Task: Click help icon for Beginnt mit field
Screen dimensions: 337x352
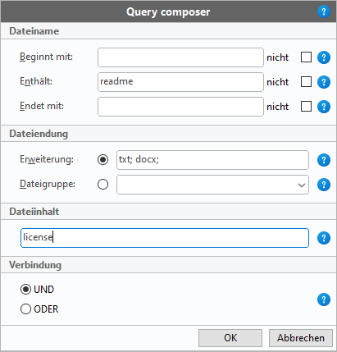Action: coord(324,57)
